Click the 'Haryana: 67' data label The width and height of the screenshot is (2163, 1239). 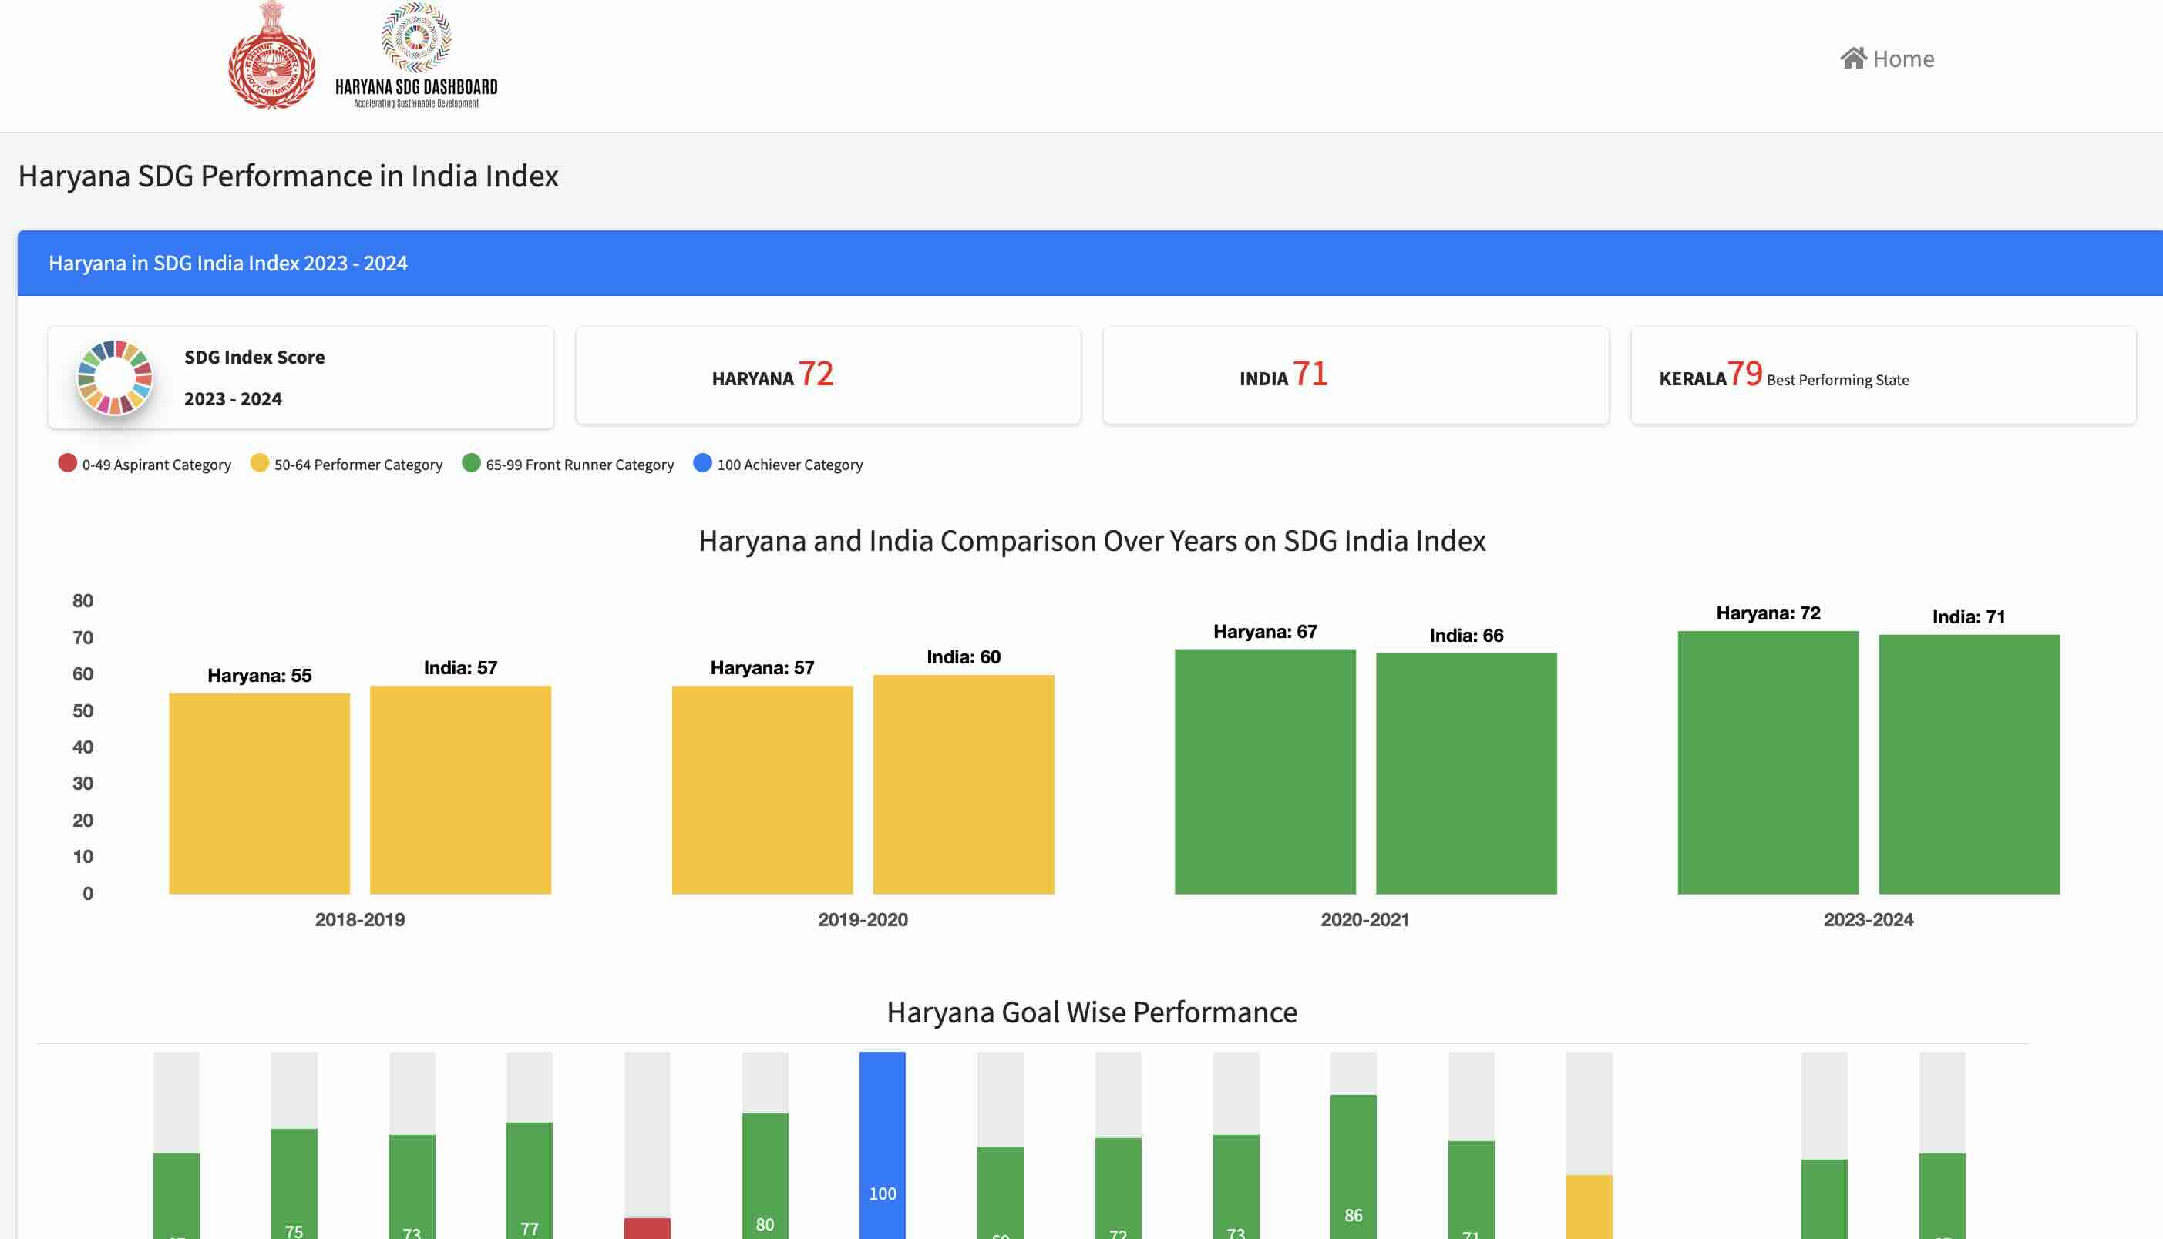tap(1265, 631)
